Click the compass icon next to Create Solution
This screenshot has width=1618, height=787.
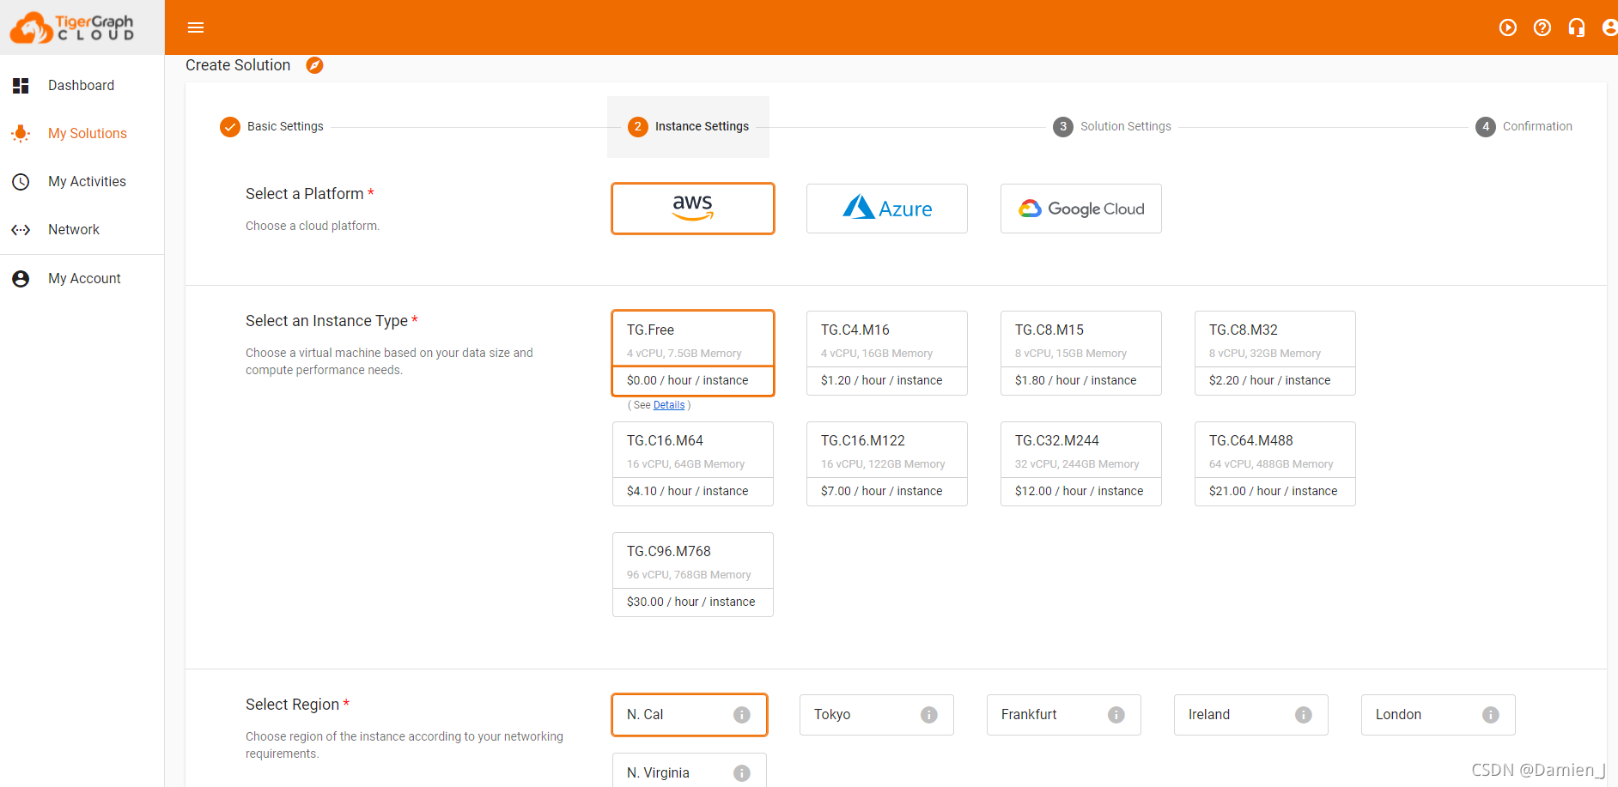click(315, 65)
